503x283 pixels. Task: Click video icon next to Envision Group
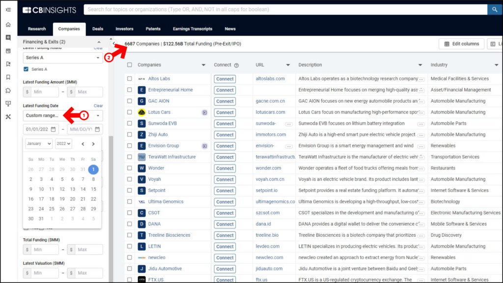(205, 146)
